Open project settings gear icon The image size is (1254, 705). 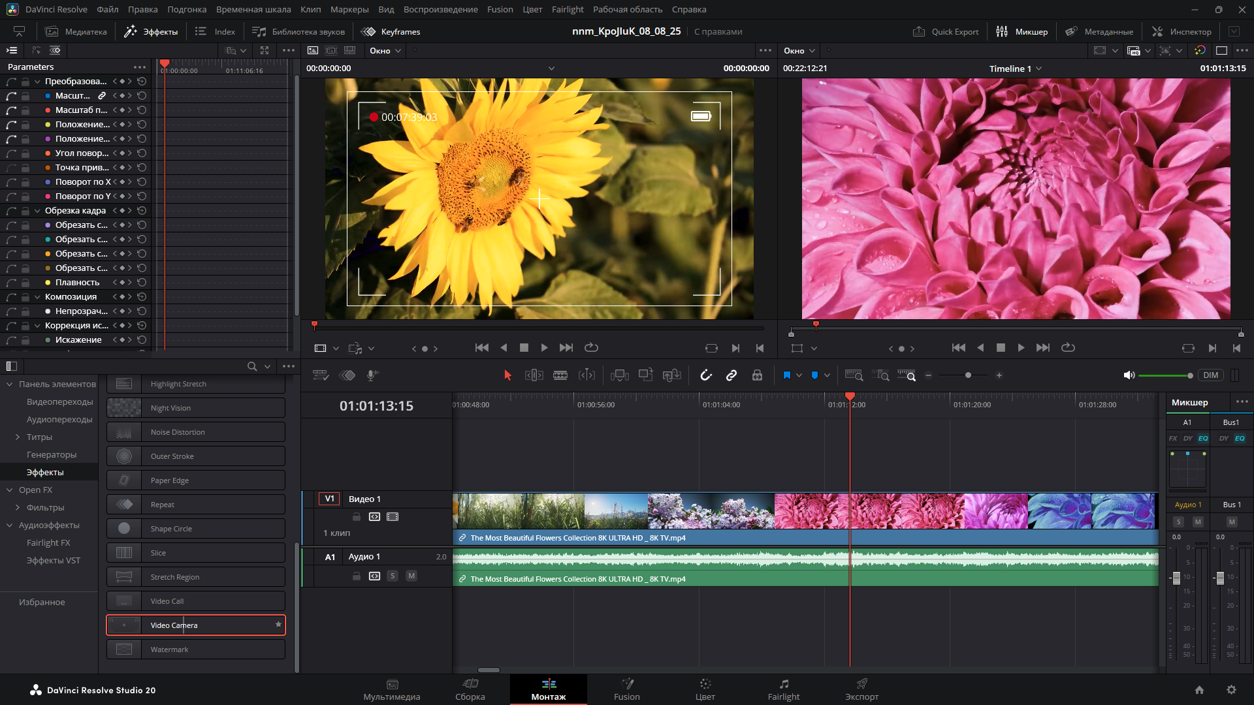point(1231,690)
